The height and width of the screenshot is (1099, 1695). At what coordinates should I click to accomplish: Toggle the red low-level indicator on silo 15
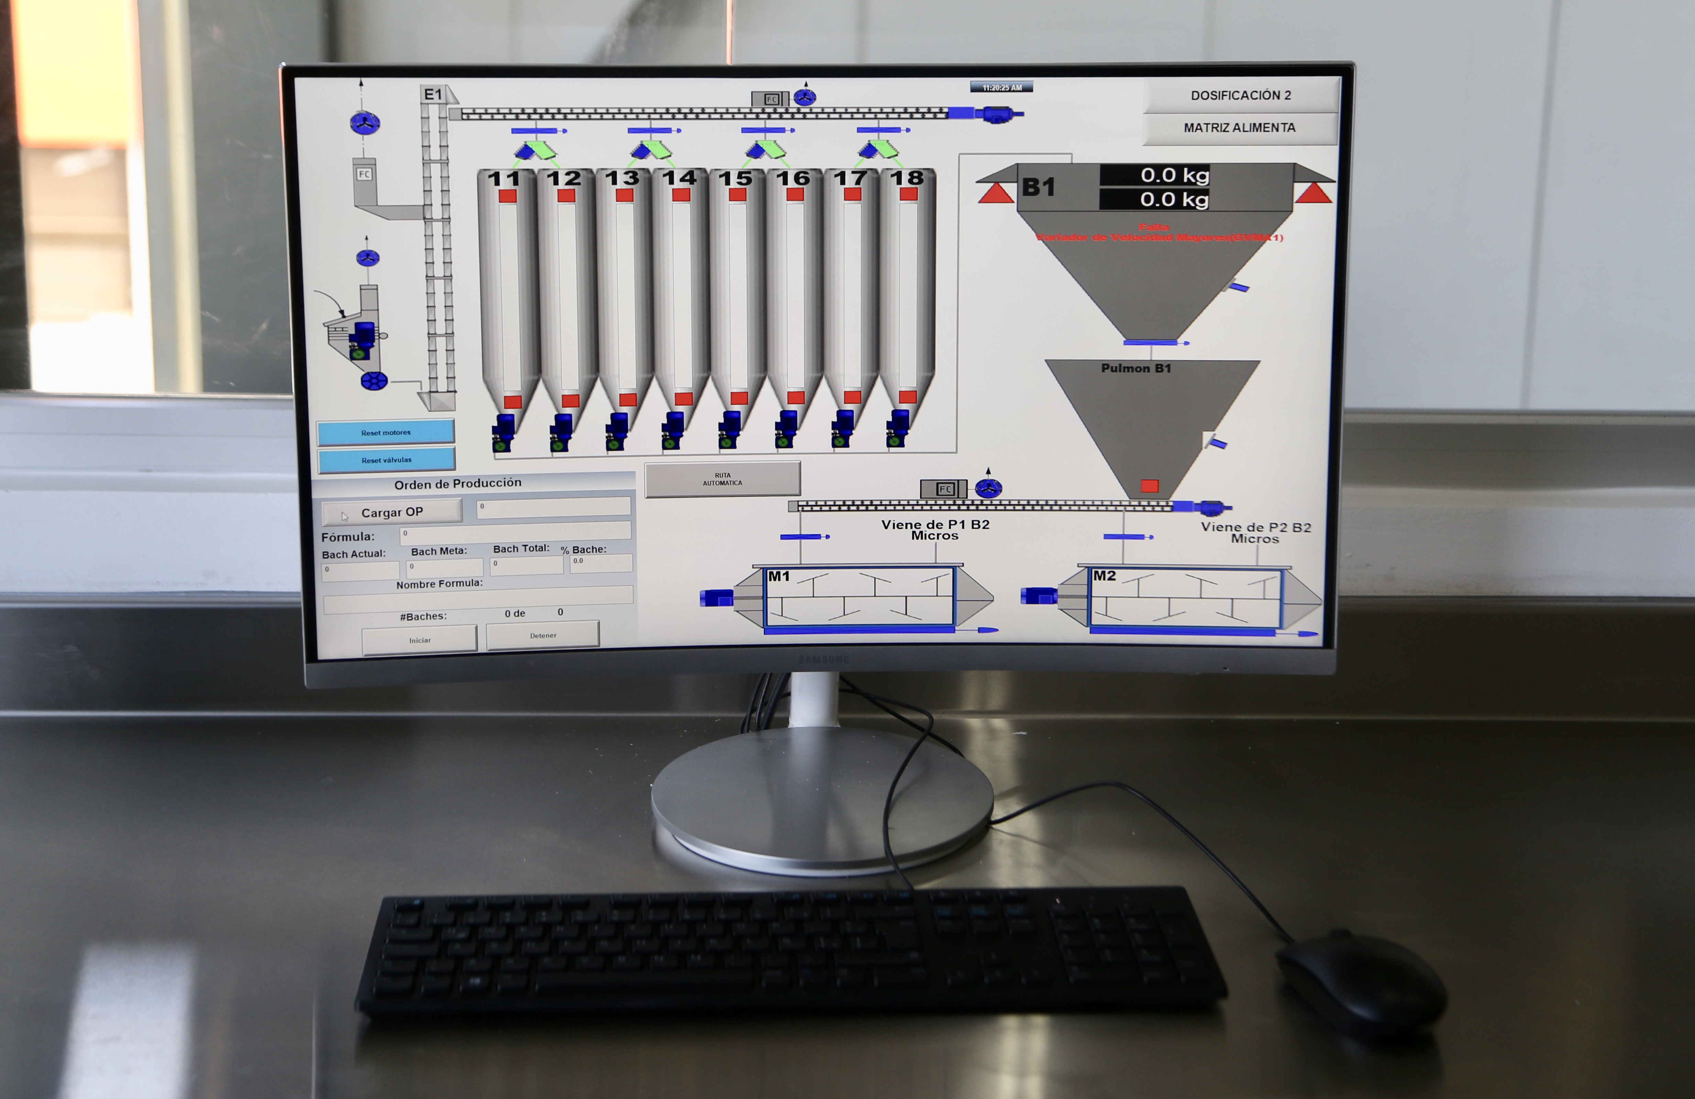[x=739, y=398]
